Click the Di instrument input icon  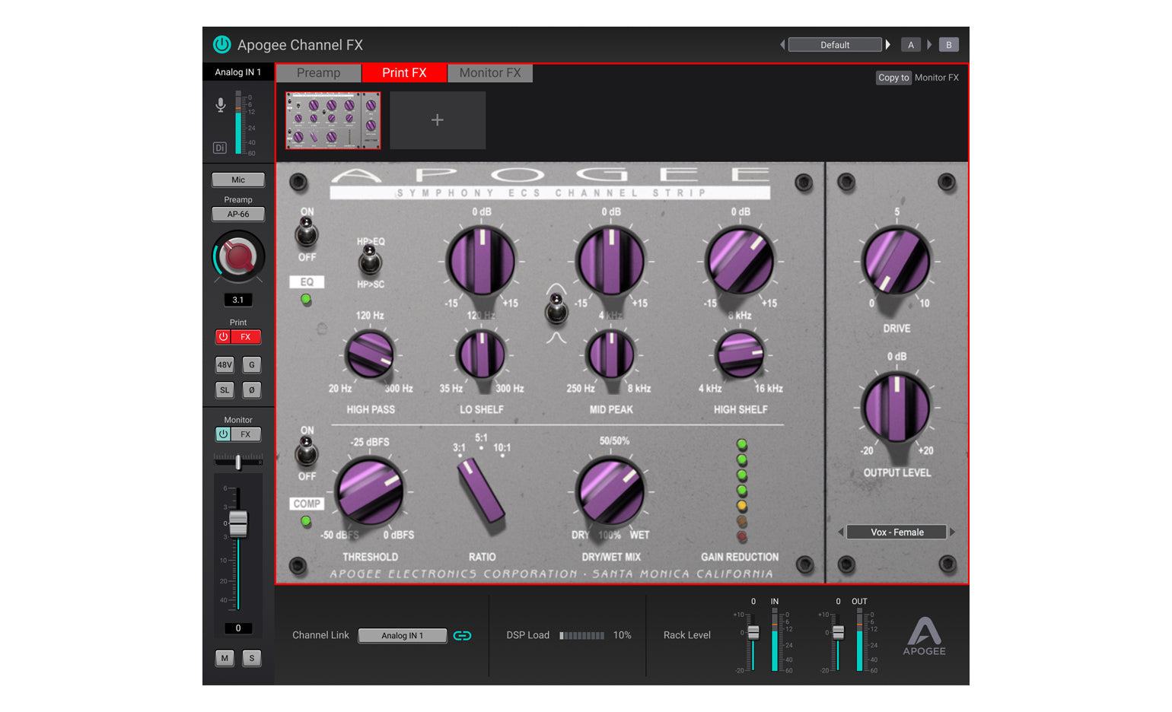tap(219, 148)
